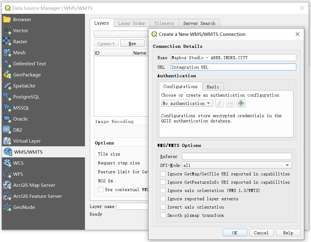Choose the Oracle database icon
This screenshot has width=311, height=242.
(7, 119)
